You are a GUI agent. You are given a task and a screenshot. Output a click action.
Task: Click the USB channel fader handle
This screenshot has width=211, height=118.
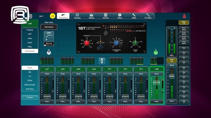[157, 83]
